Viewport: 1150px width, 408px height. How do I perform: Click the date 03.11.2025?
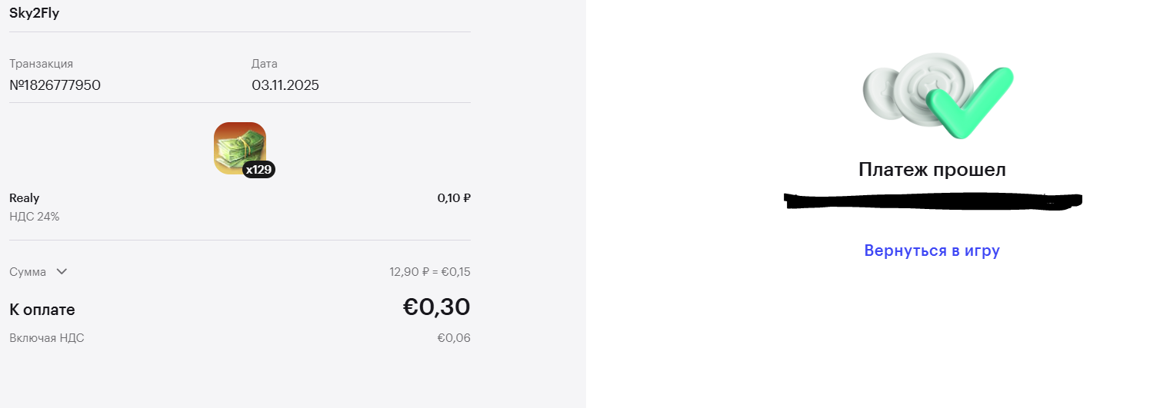click(x=285, y=85)
